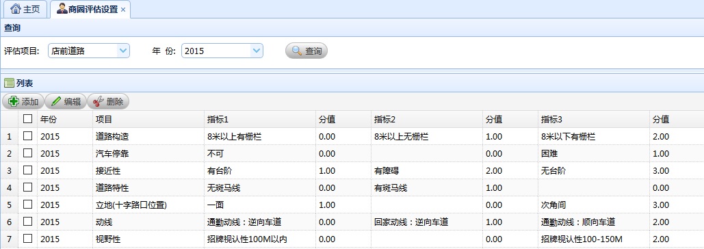Check the row for 动线

(28, 221)
